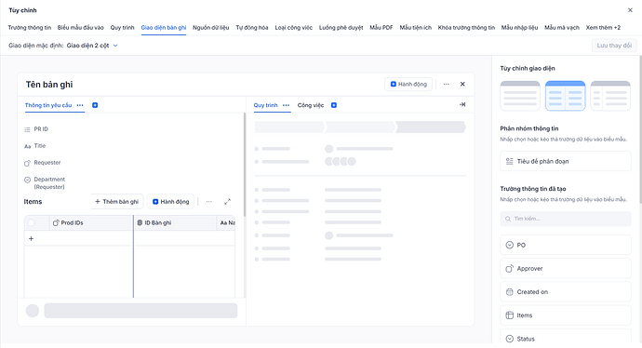Click the right panel vertical scrollbar
642x348 pixels.
640,129
